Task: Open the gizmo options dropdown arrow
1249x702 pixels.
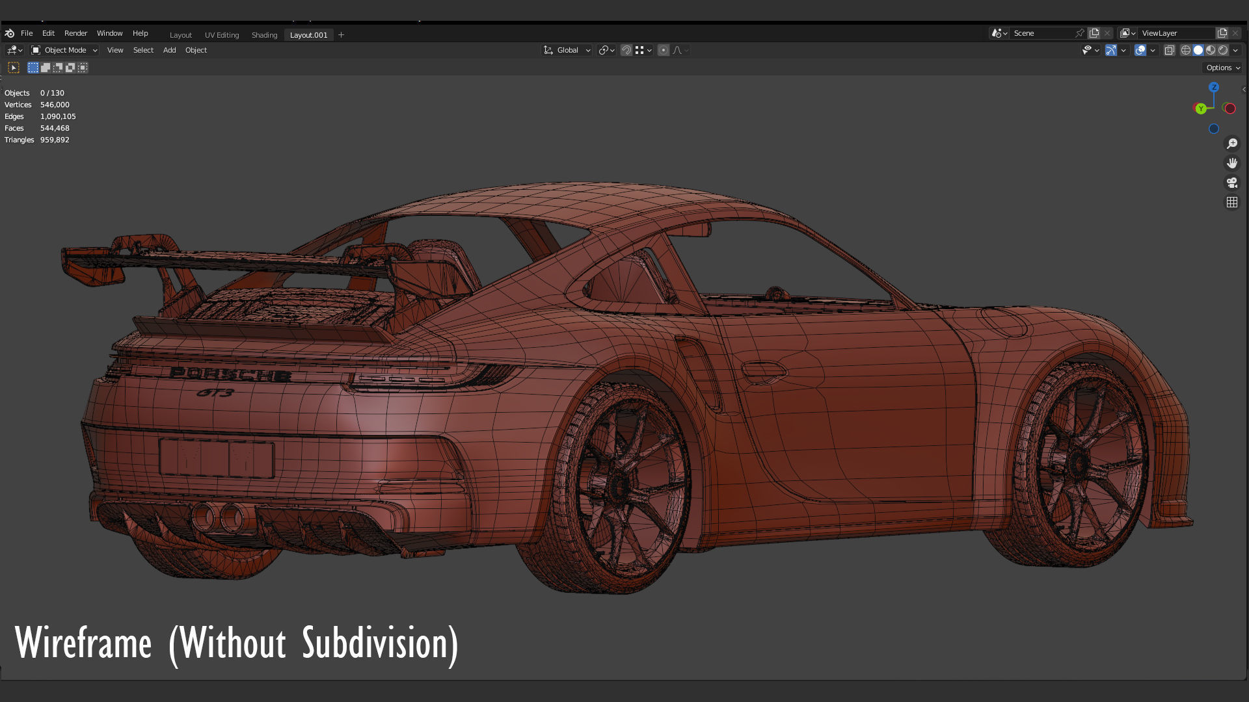Action: [1123, 50]
